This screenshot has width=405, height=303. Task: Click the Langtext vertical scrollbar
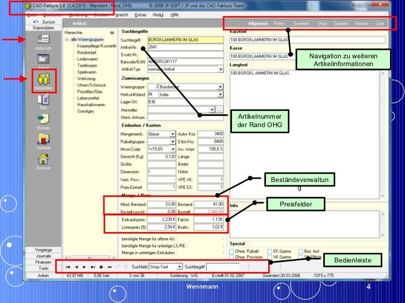pos(383,134)
